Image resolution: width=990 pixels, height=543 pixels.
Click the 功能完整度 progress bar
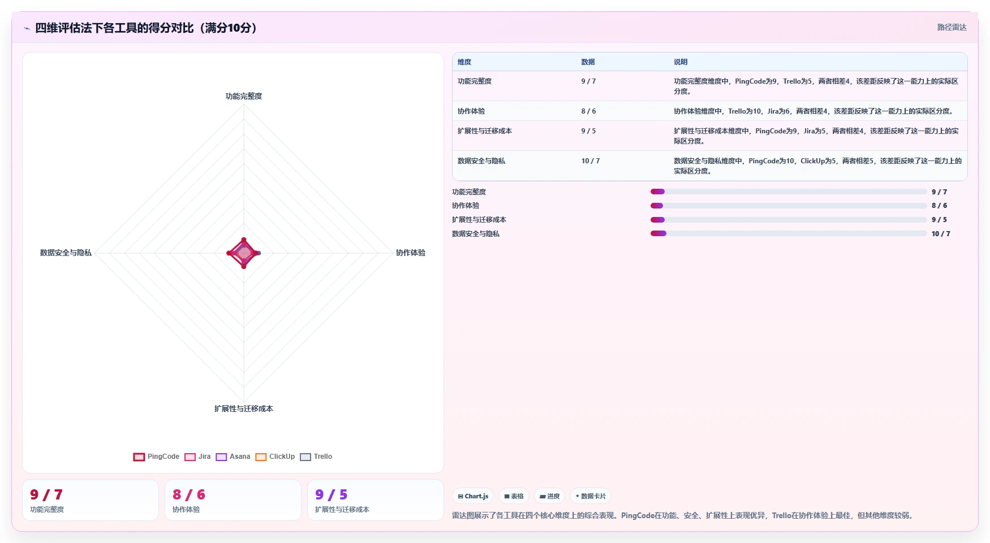point(789,192)
